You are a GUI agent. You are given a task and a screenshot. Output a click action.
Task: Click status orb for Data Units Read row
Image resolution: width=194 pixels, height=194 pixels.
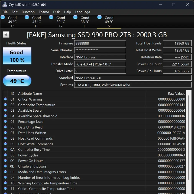pos(5,127)
